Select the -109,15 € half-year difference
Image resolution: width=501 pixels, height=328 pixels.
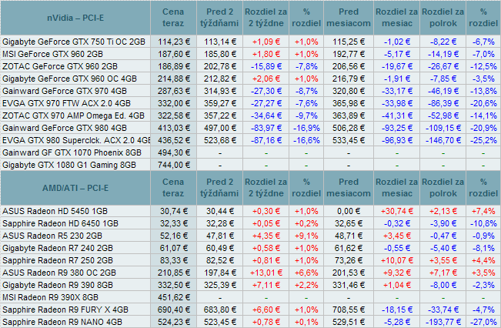pyautogui.click(x=443, y=128)
